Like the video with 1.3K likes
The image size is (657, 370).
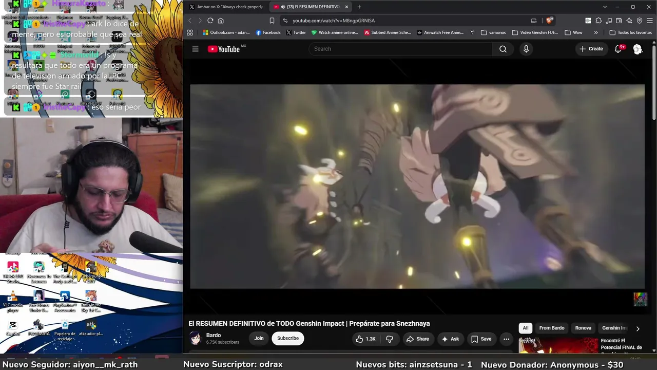click(365, 339)
